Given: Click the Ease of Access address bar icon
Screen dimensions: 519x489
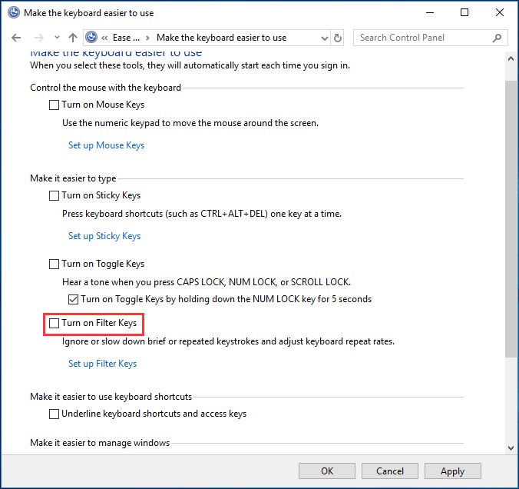Looking at the screenshot, I should (x=93, y=38).
